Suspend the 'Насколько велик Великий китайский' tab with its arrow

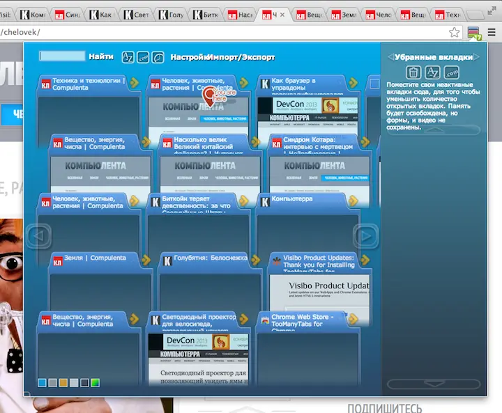coord(255,141)
